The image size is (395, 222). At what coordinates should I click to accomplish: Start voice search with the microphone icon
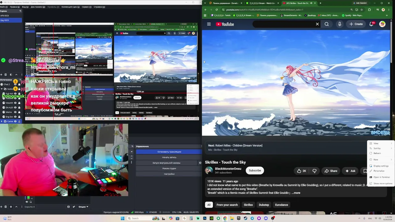pos(339,24)
